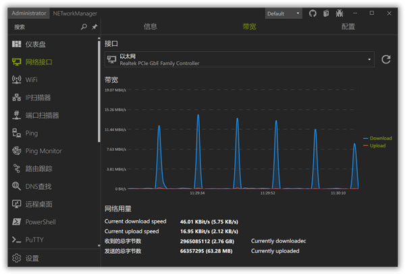Click the magnifier icon in sidebar search

pyautogui.click(x=84, y=27)
